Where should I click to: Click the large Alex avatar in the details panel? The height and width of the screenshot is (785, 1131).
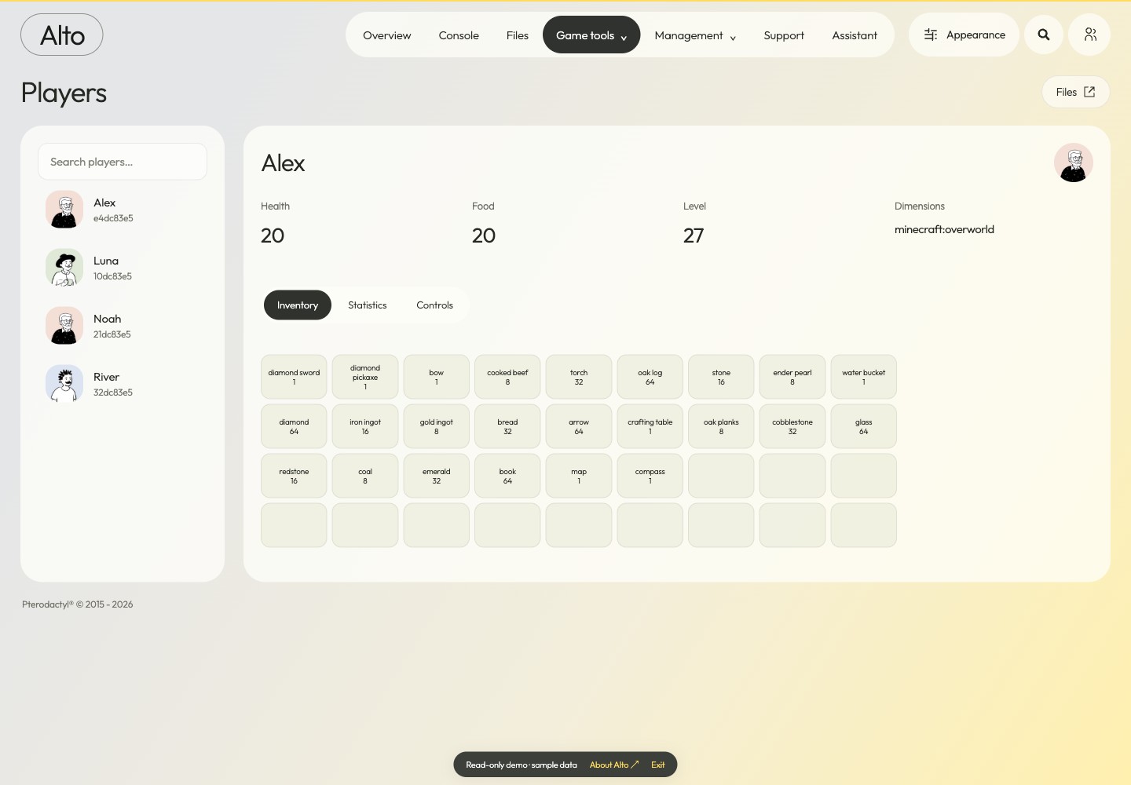point(1074,162)
